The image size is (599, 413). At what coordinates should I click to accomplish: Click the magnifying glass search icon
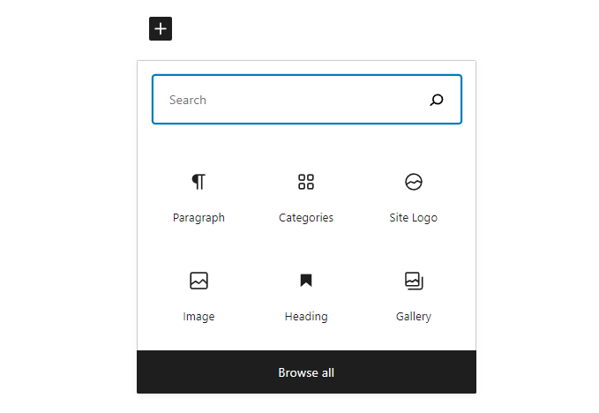click(x=437, y=100)
